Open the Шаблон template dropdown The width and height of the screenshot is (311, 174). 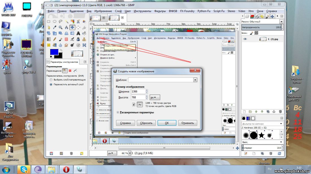click(195, 80)
